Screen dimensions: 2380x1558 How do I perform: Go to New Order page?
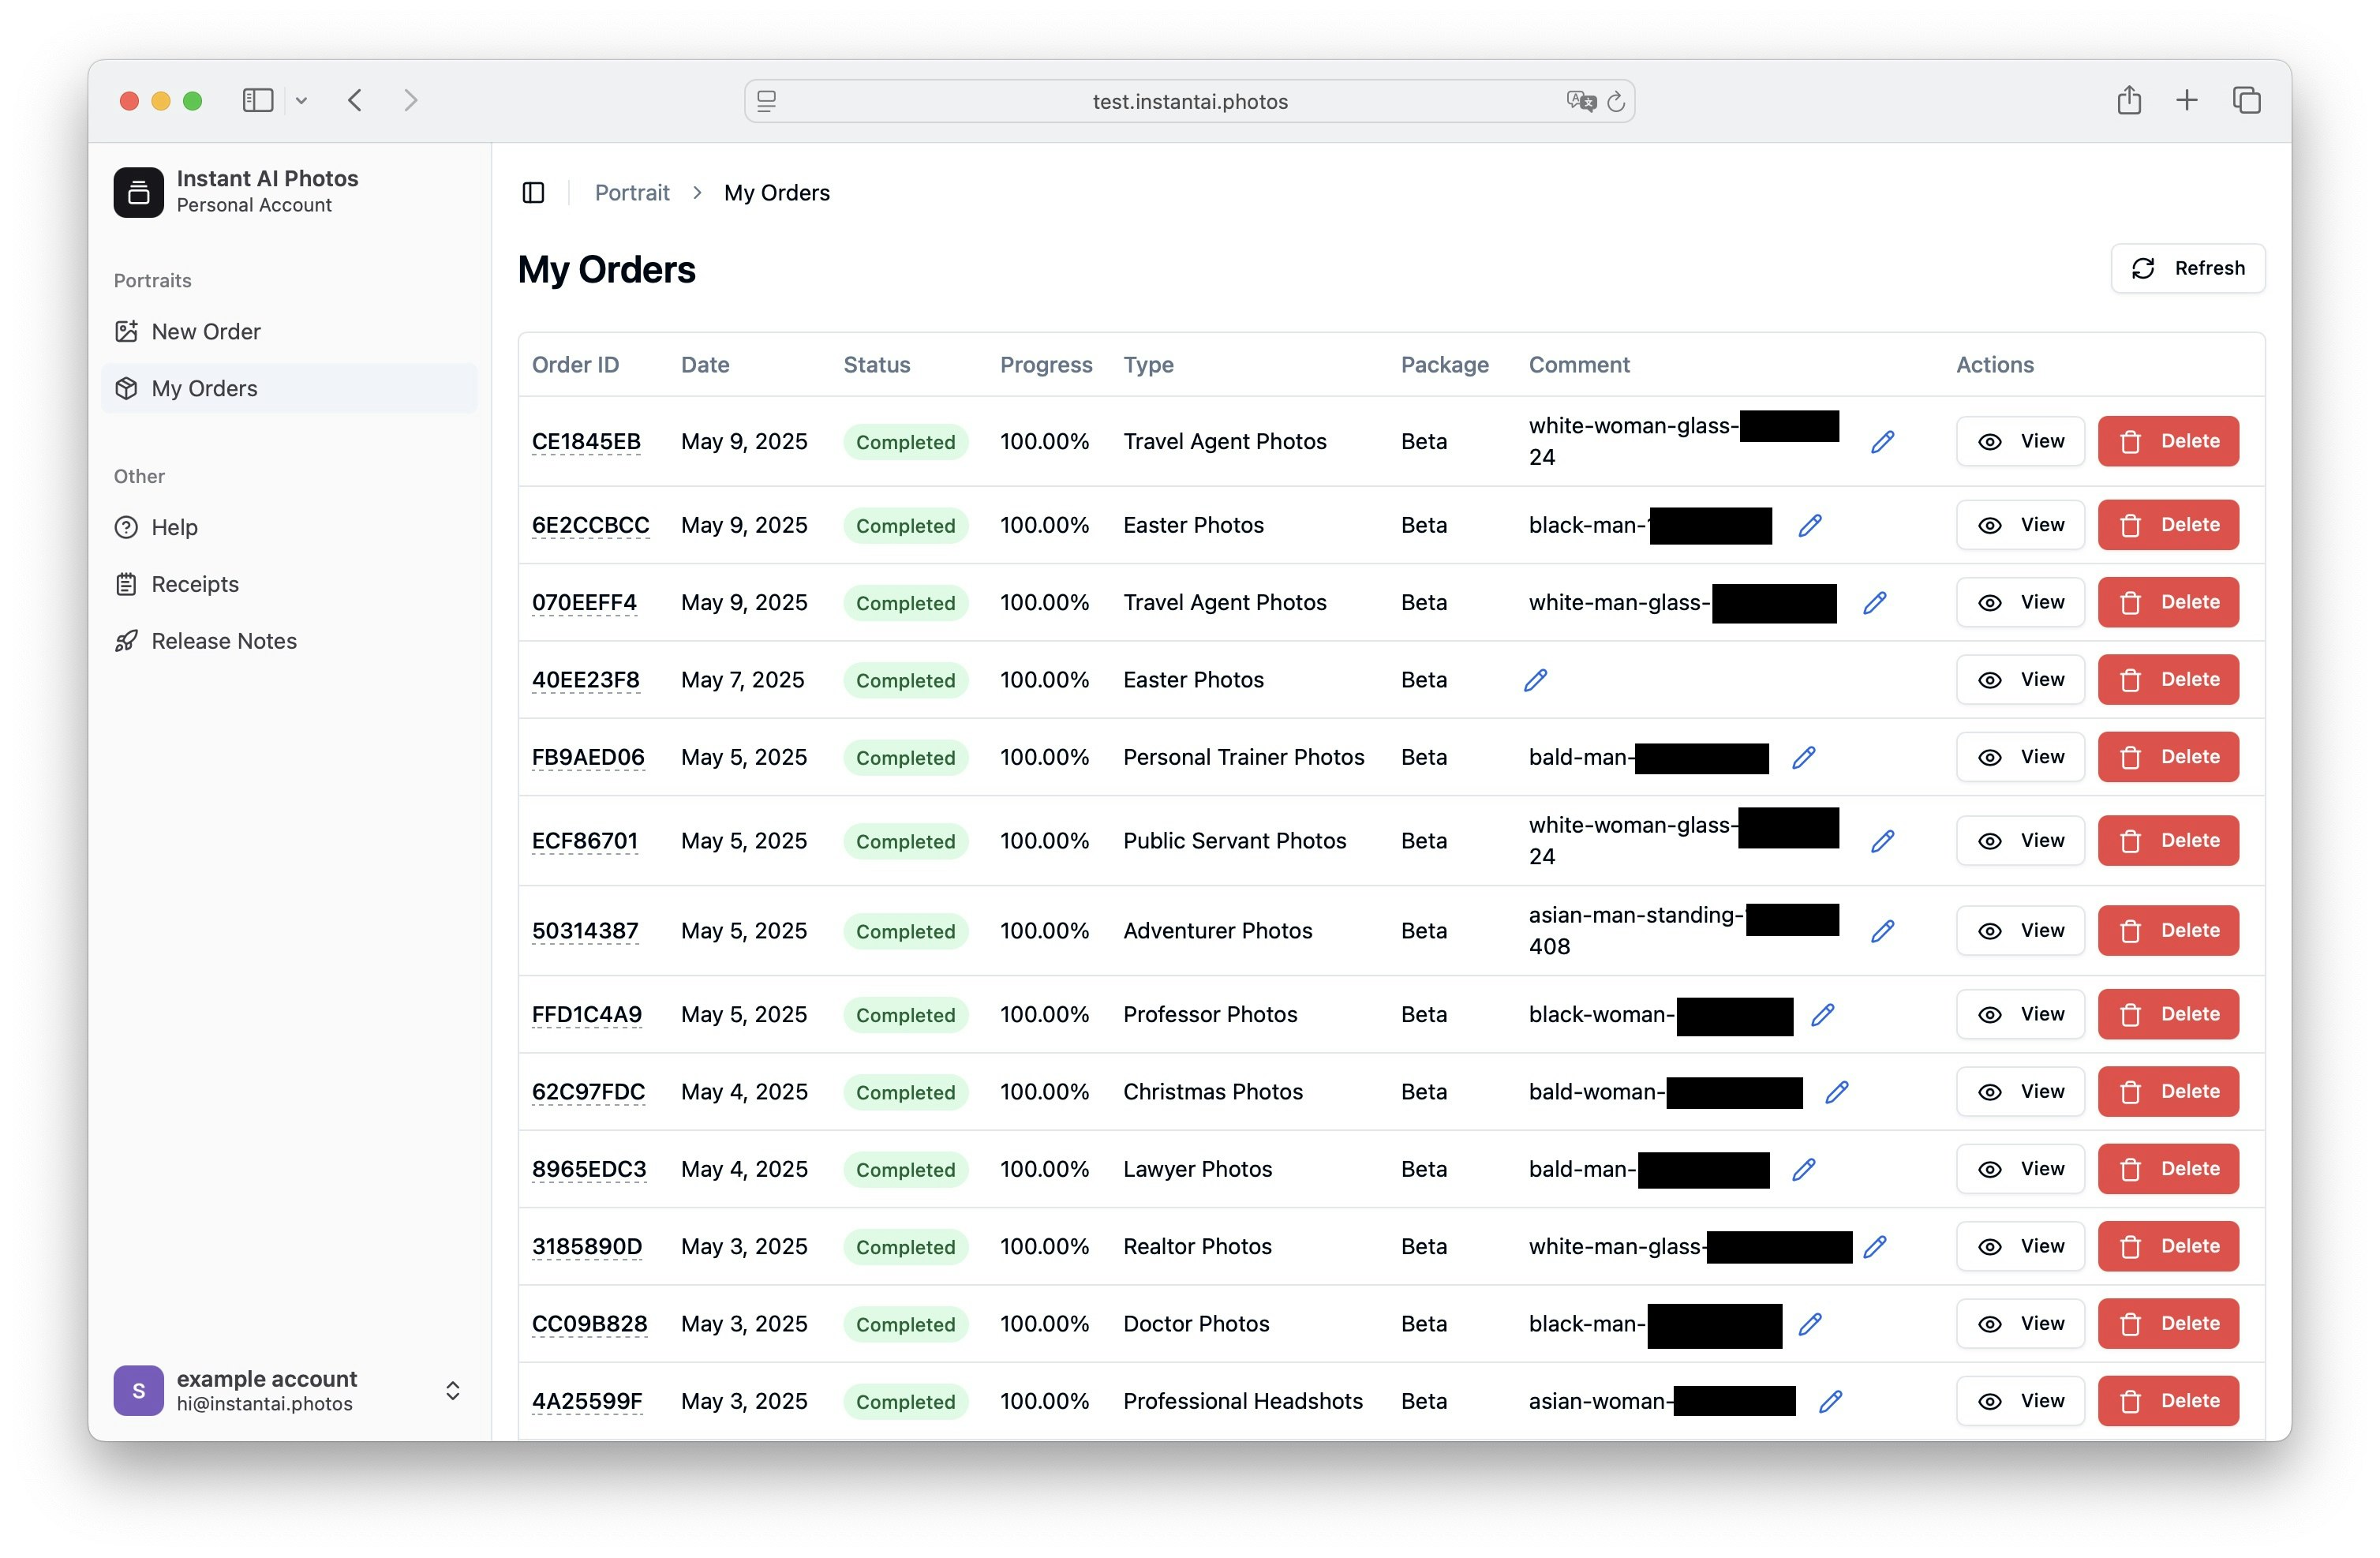coord(206,331)
